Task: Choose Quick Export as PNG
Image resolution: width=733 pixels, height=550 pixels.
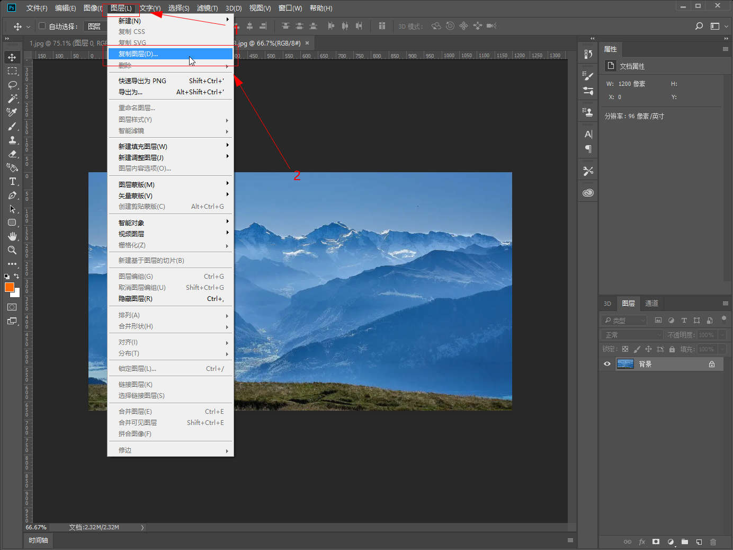Action: pyautogui.click(x=170, y=81)
